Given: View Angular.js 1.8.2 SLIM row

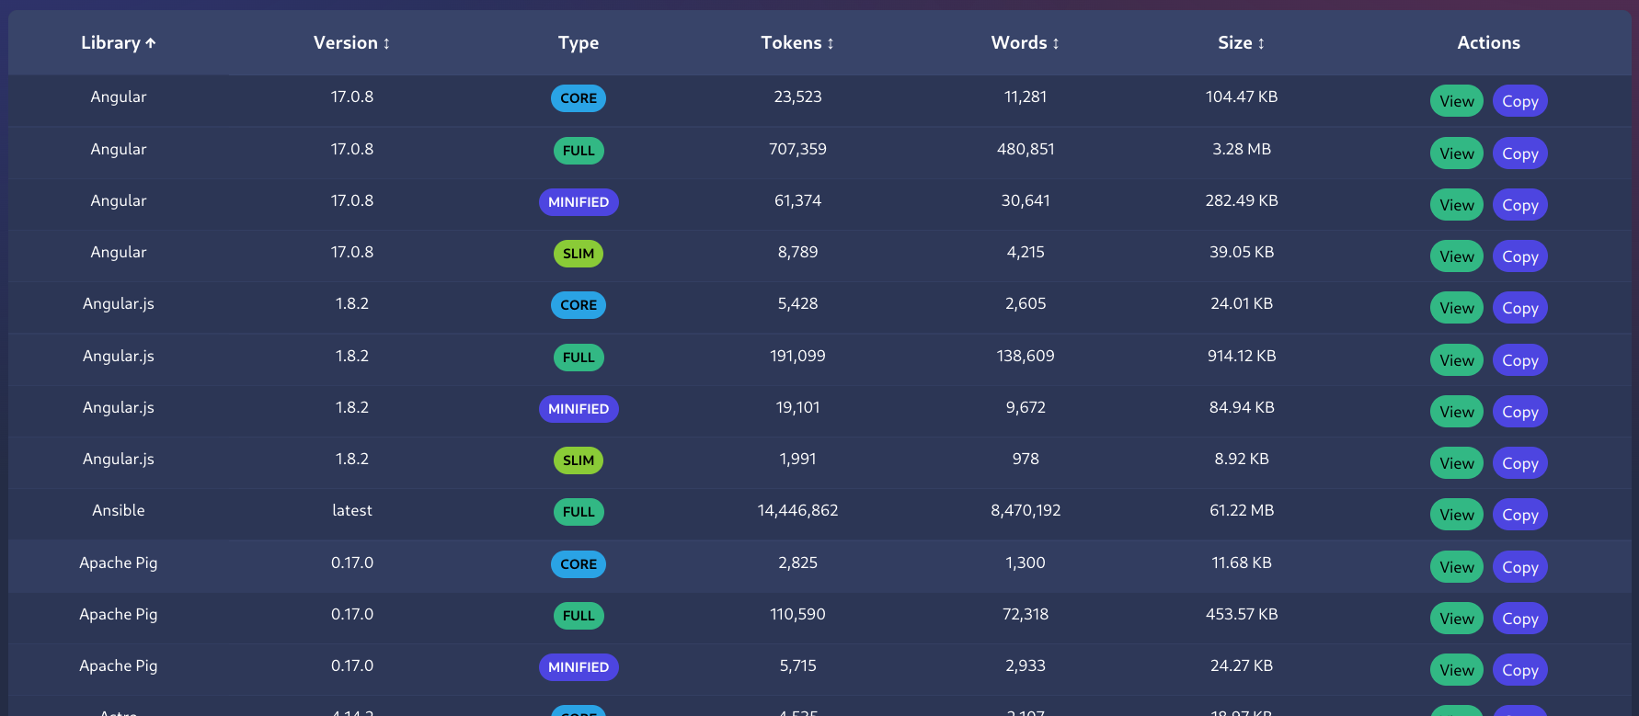Looking at the screenshot, I should pyautogui.click(x=1457, y=463).
